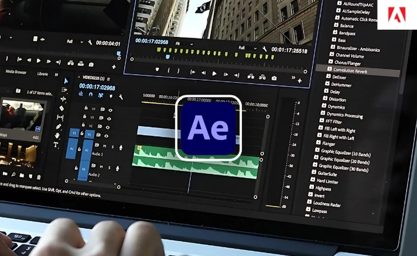Screen dimensions: 417x256
Task: Select the Slip tool
Action: [60, 117]
